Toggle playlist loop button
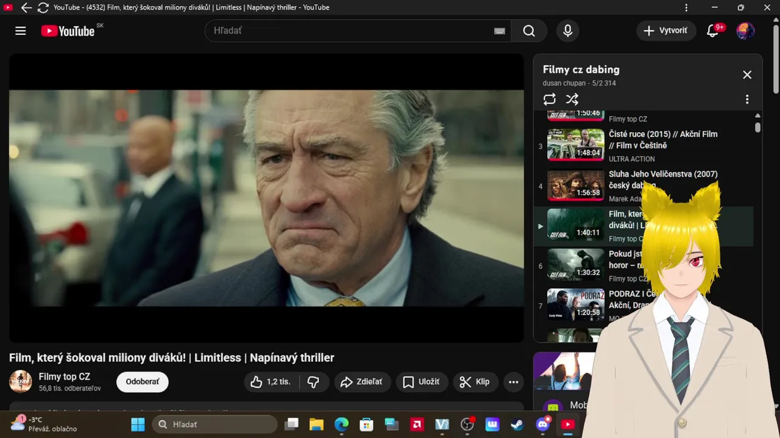The width and height of the screenshot is (780, 438). click(550, 99)
